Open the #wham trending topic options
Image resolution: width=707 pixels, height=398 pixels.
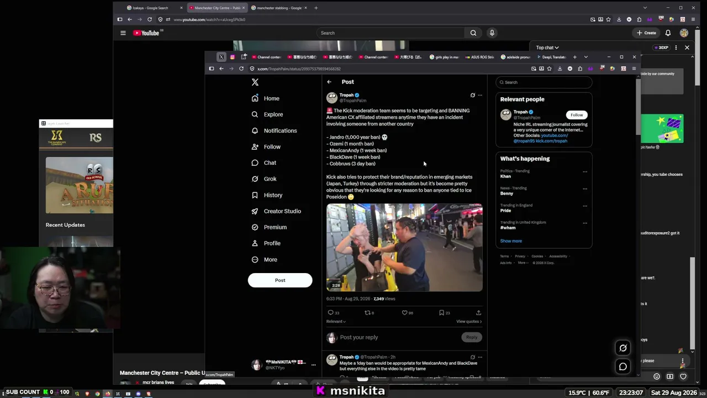point(585,223)
